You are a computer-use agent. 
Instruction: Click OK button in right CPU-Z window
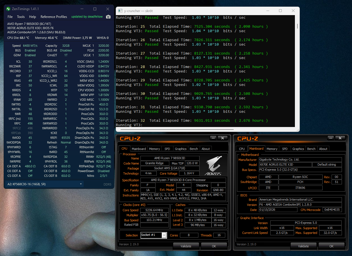click(331, 246)
